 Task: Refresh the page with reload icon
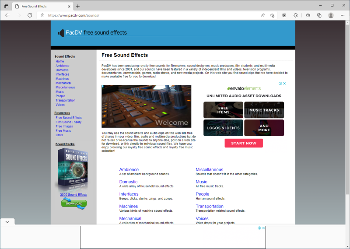tap(30, 15)
